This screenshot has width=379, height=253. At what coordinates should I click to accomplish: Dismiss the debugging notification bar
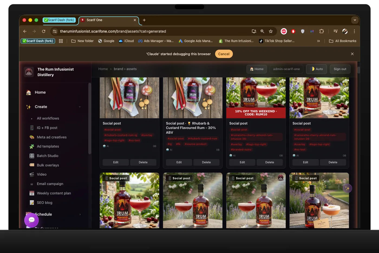click(x=352, y=54)
